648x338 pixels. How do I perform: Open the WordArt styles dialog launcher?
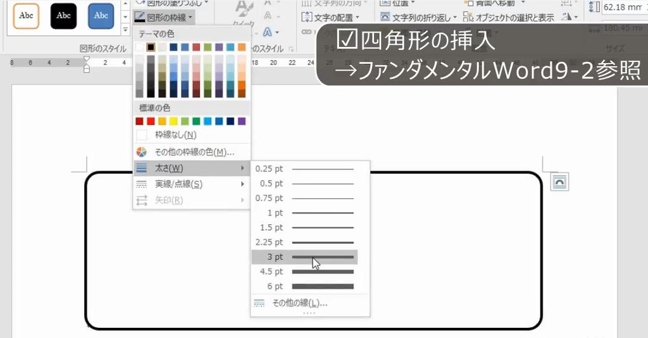click(291, 49)
